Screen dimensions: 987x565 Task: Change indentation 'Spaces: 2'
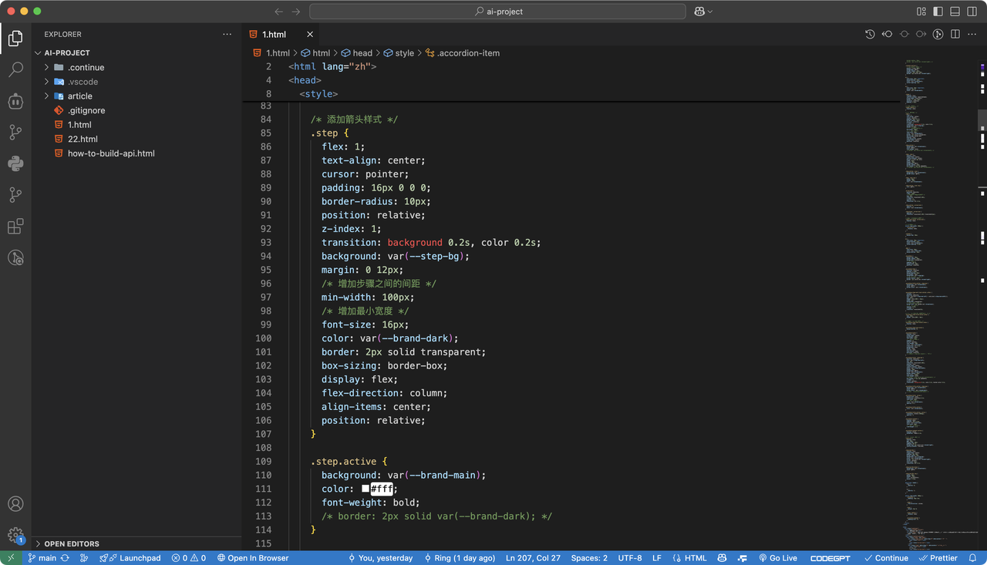coord(589,558)
